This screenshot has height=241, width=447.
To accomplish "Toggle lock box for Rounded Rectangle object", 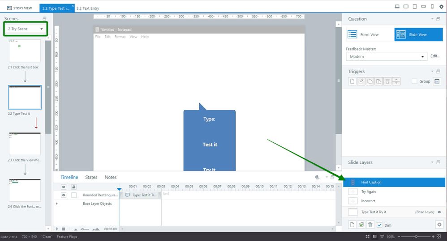I will pos(74,195).
